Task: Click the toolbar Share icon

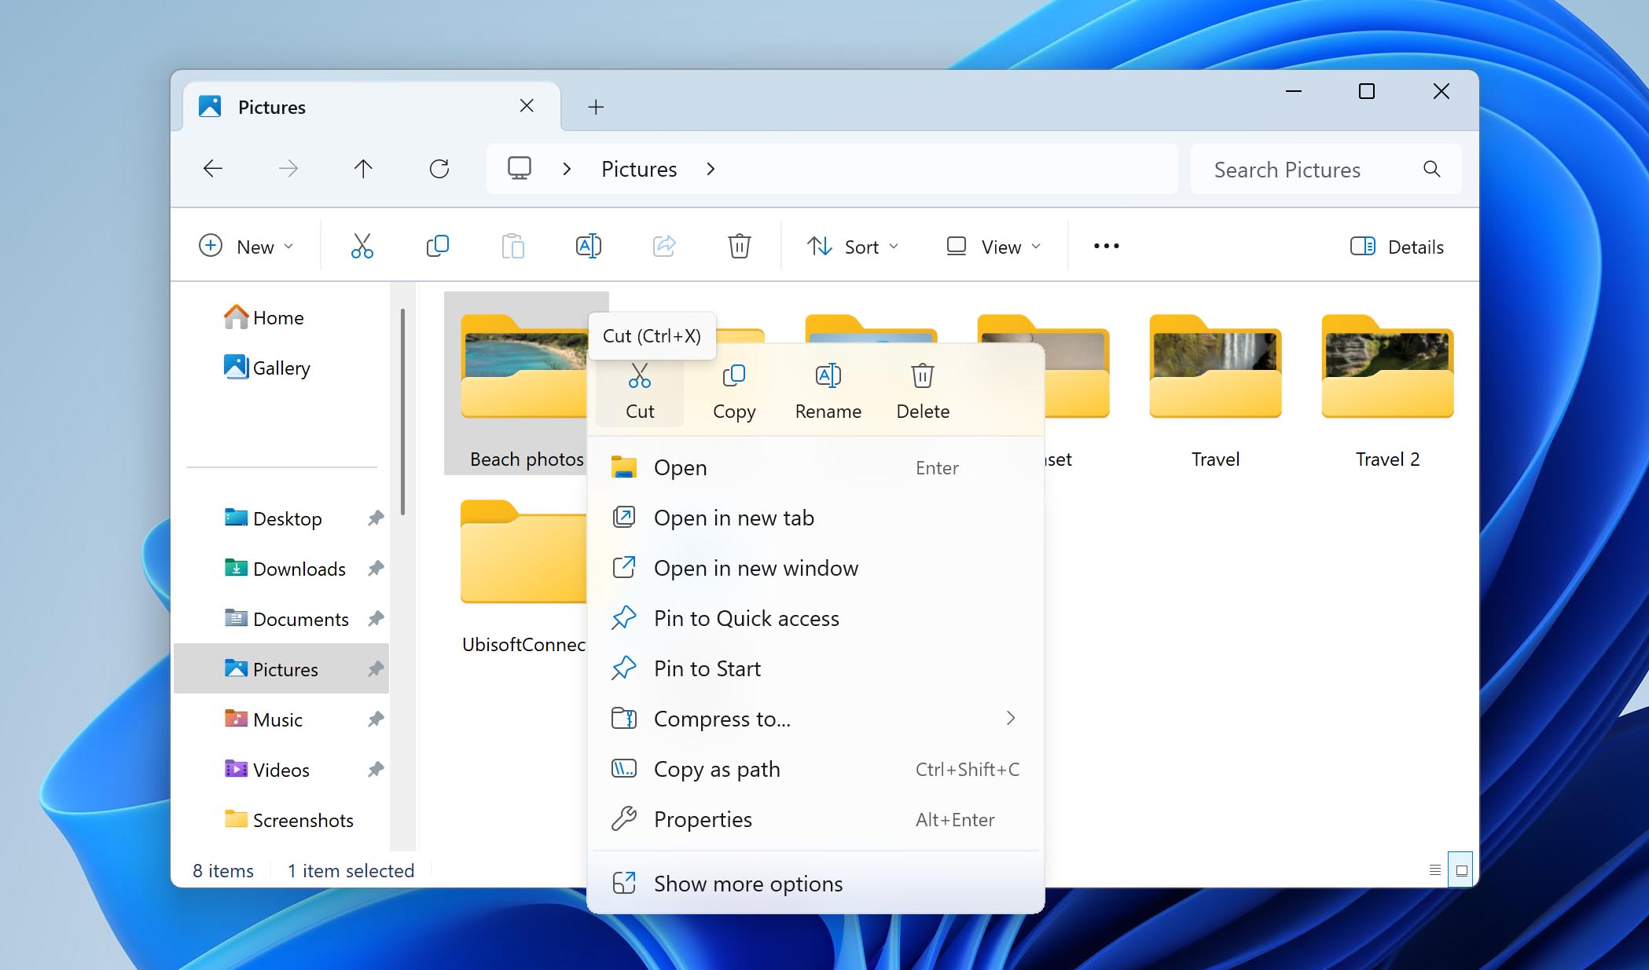Action: (664, 246)
